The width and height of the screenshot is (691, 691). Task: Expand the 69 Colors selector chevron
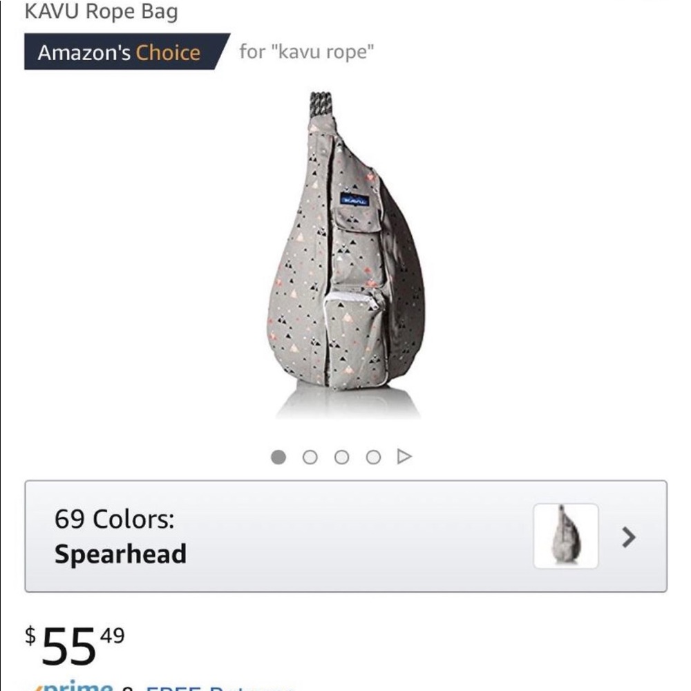point(628,537)
